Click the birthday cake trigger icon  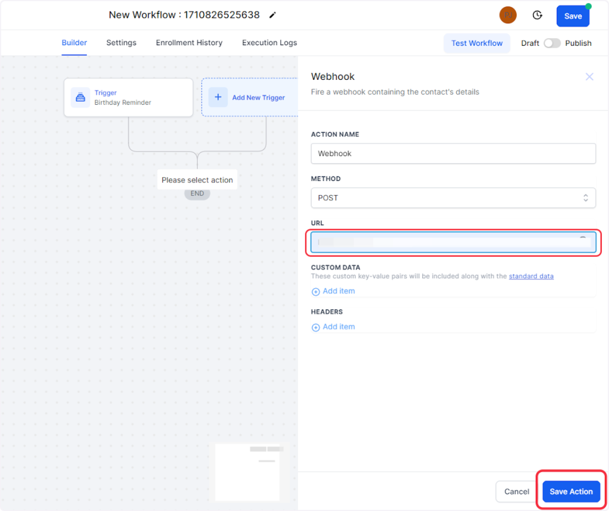[80, 98]
